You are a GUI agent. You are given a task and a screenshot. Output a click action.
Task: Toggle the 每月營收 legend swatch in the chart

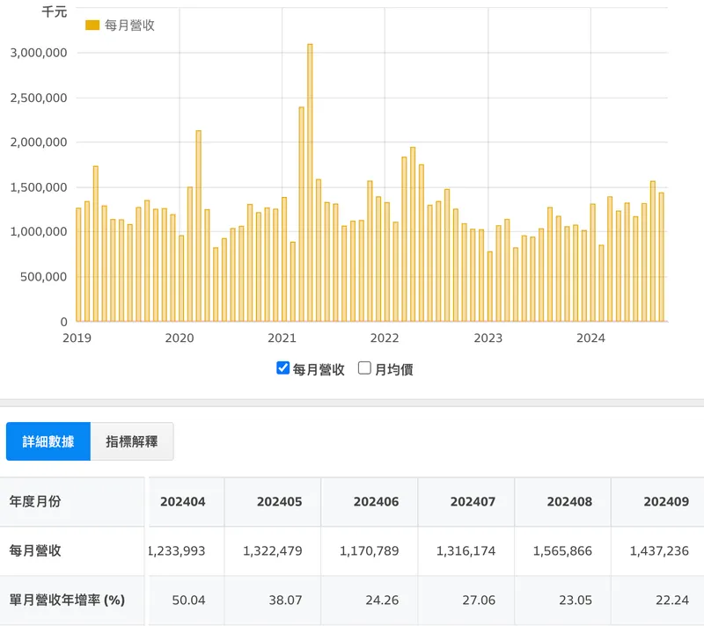92,25
